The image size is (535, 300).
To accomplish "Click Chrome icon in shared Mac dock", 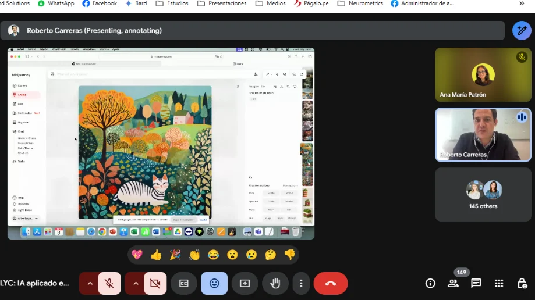I will click(102, 232).
